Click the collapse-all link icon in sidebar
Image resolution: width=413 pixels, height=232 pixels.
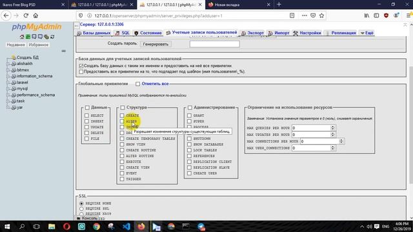[x=63, y=51]
